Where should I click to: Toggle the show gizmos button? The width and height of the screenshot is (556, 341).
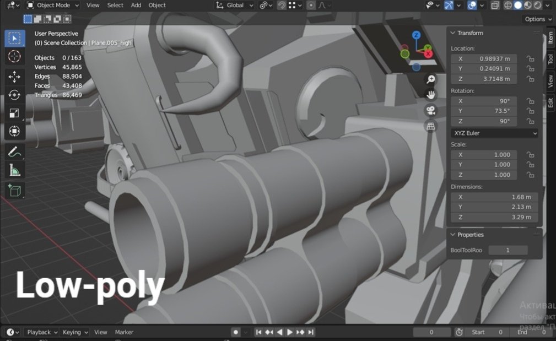point(449,6)
